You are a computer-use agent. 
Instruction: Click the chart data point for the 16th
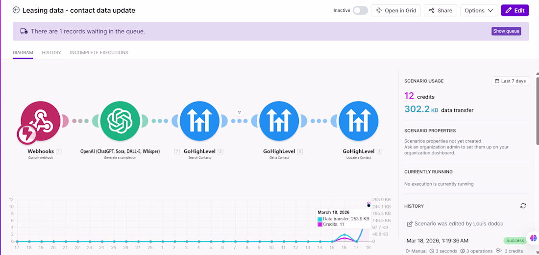(x=344, y=235)
